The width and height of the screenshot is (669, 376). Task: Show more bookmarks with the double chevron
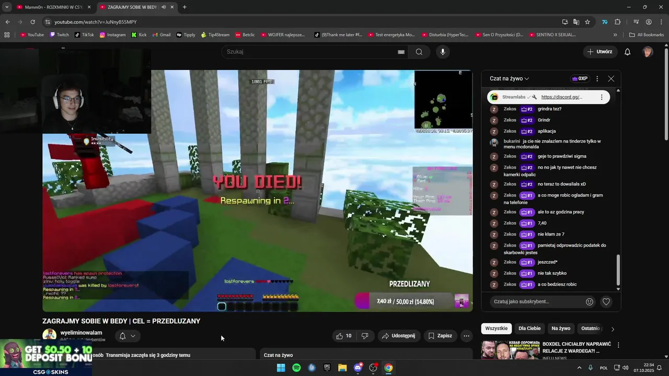click(615, 35)
